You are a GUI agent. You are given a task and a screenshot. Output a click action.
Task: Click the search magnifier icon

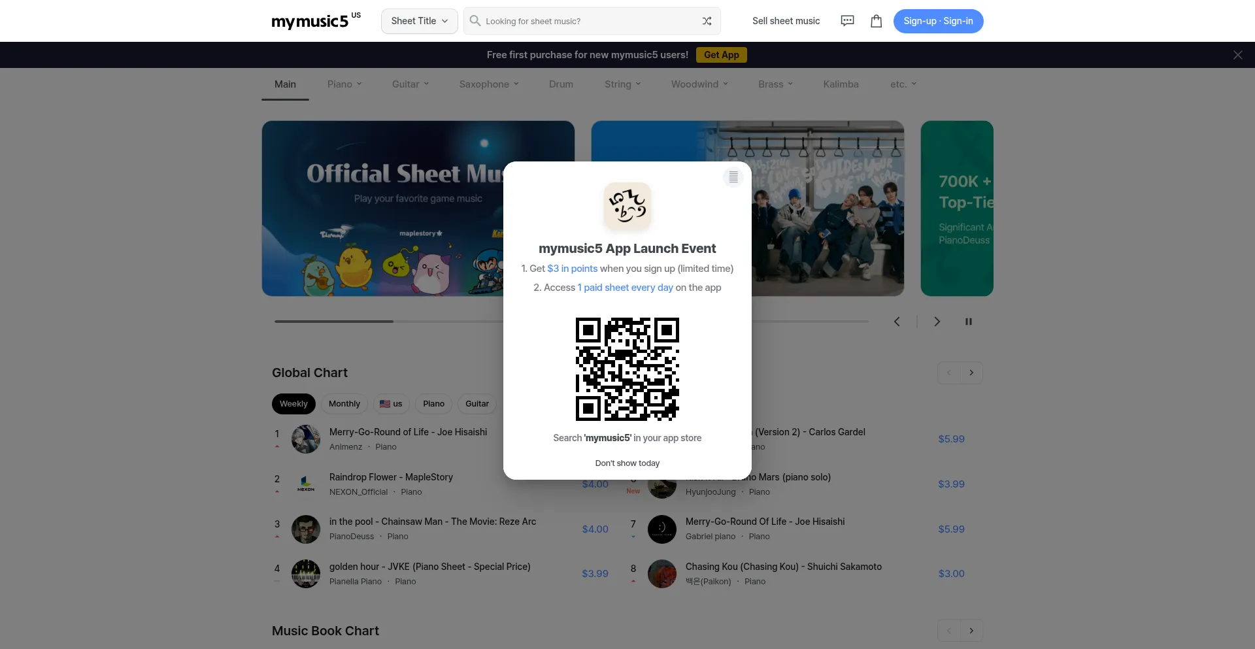[475, 21]
